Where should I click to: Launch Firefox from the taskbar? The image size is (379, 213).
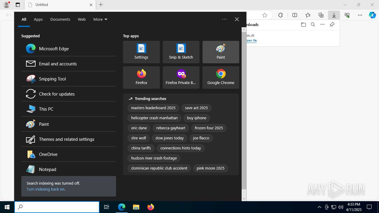(x=151, y=207)
